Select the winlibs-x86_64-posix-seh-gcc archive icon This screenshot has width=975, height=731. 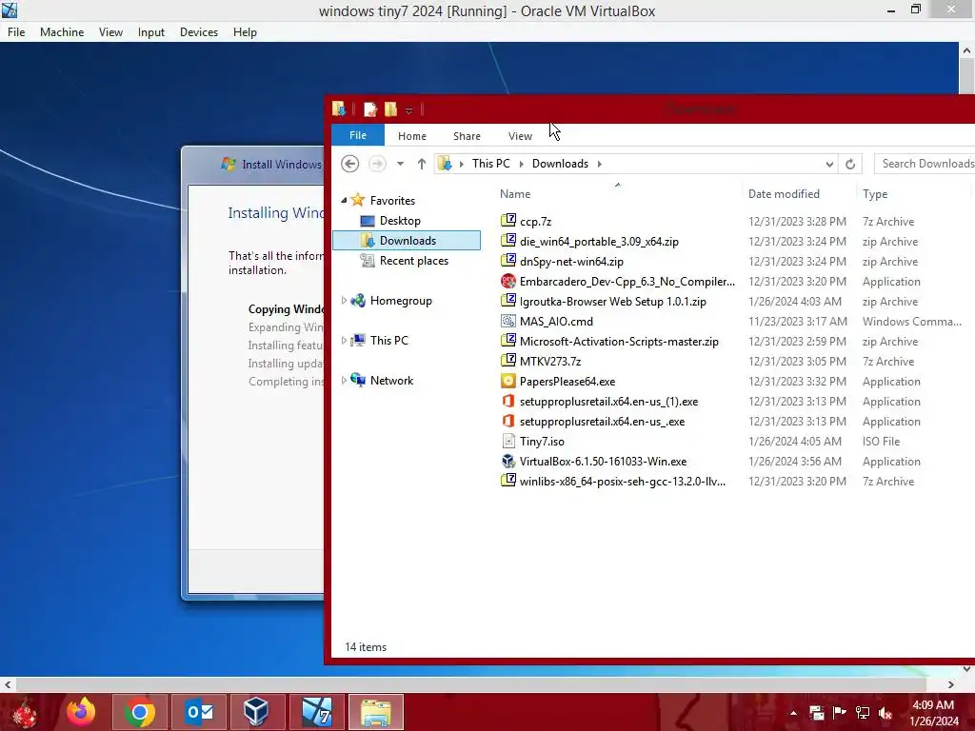[508, 481]
